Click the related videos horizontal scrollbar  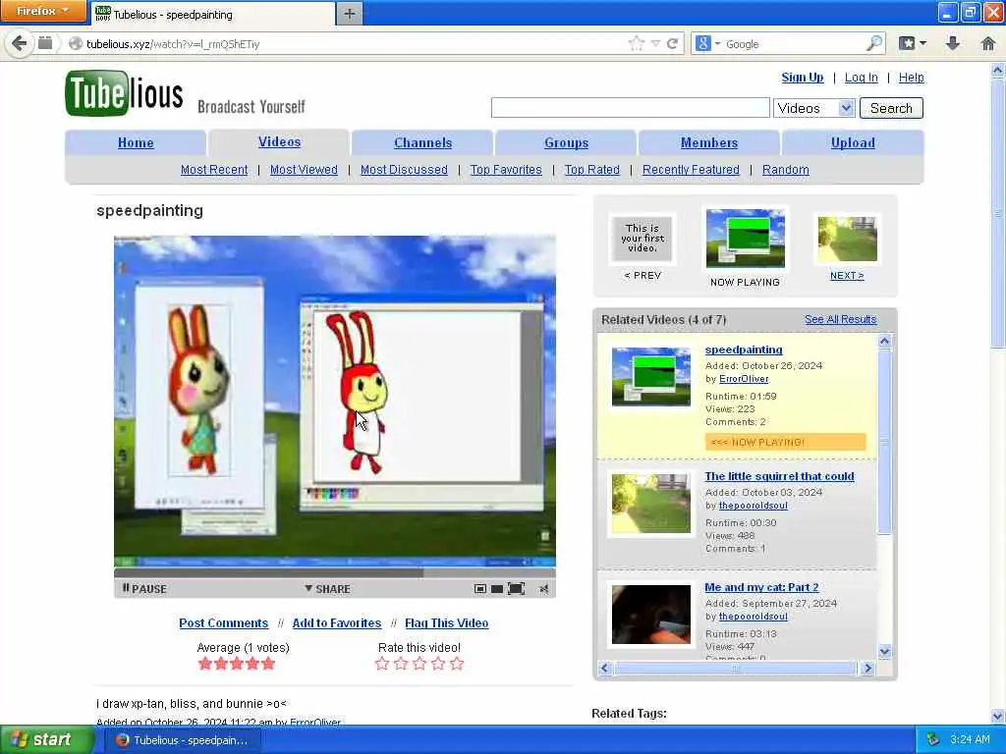tap(736, 668)
